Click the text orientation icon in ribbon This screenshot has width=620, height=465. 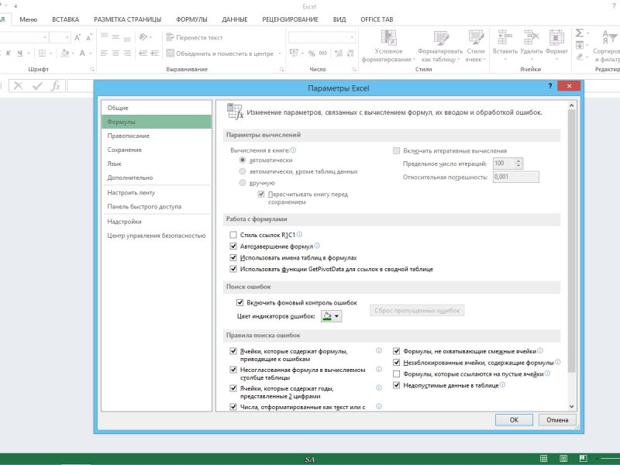(143, 37)
